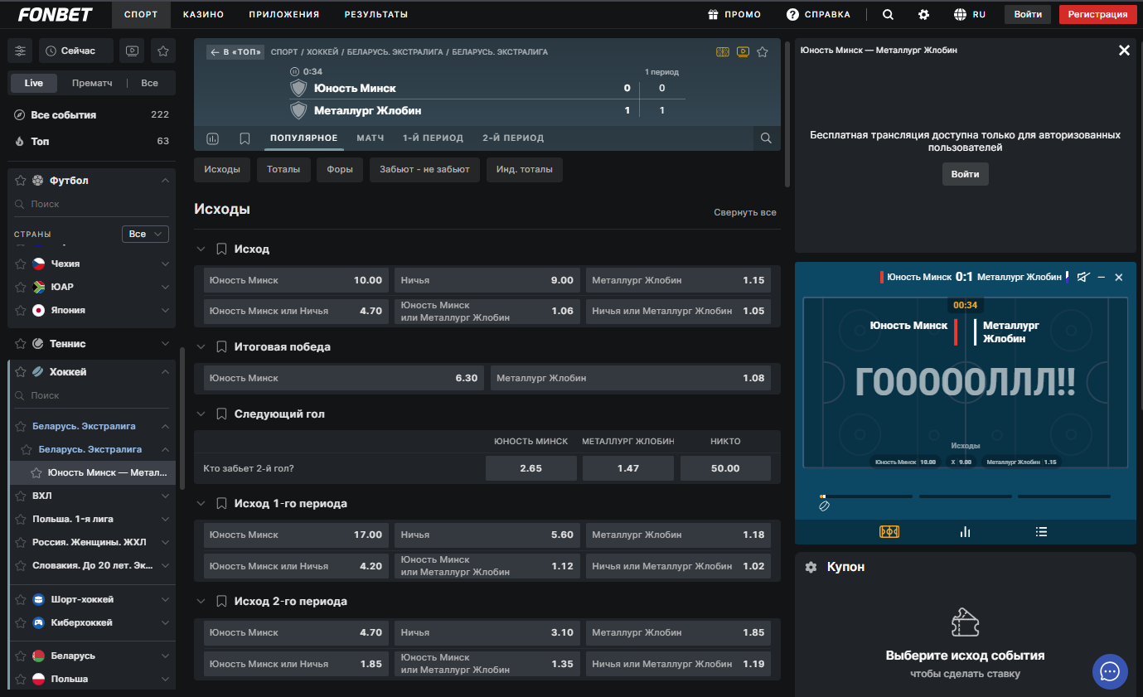This screenshot has height=697, width=1143.
Task: Open statistics chart icon beside Популярное tab
Action: 212,138
